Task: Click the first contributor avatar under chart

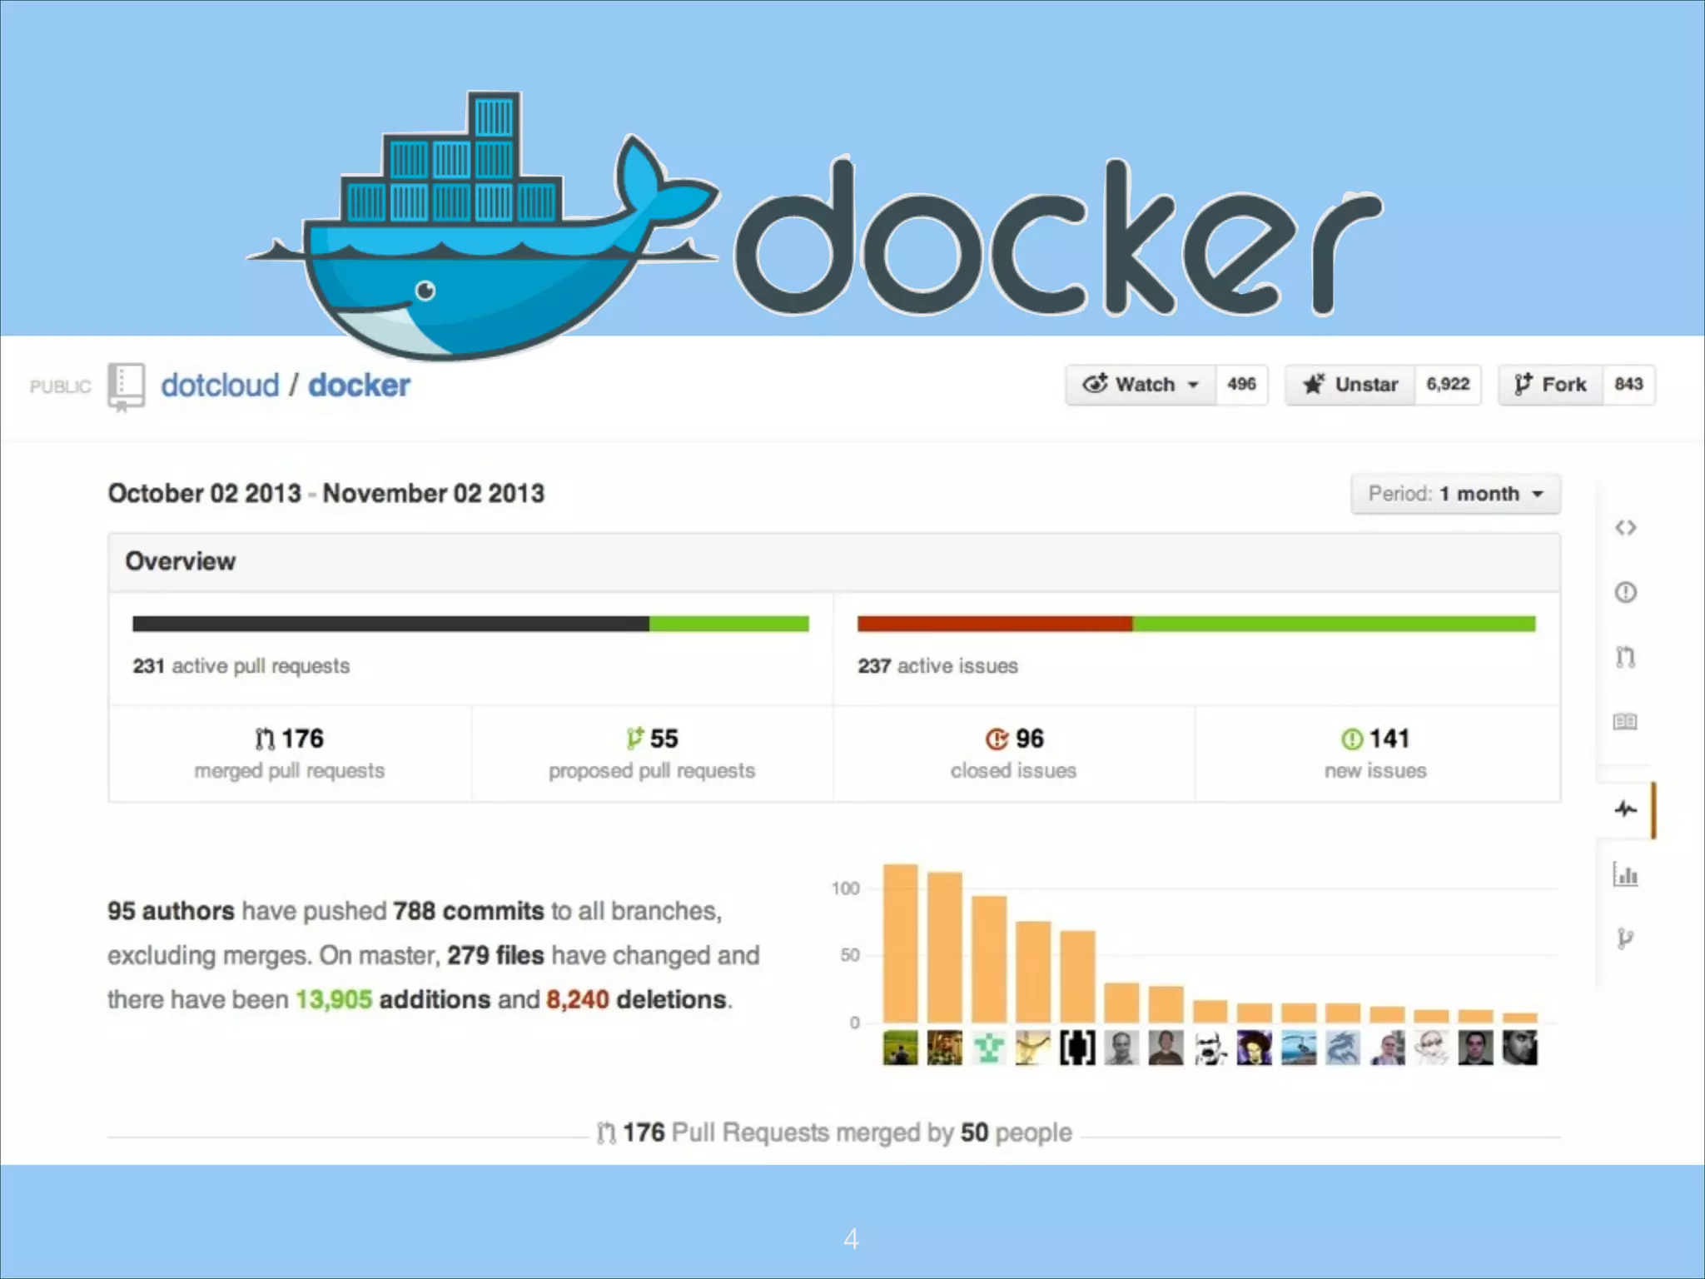Action: pyautogui.click(x=900, y=1048)
